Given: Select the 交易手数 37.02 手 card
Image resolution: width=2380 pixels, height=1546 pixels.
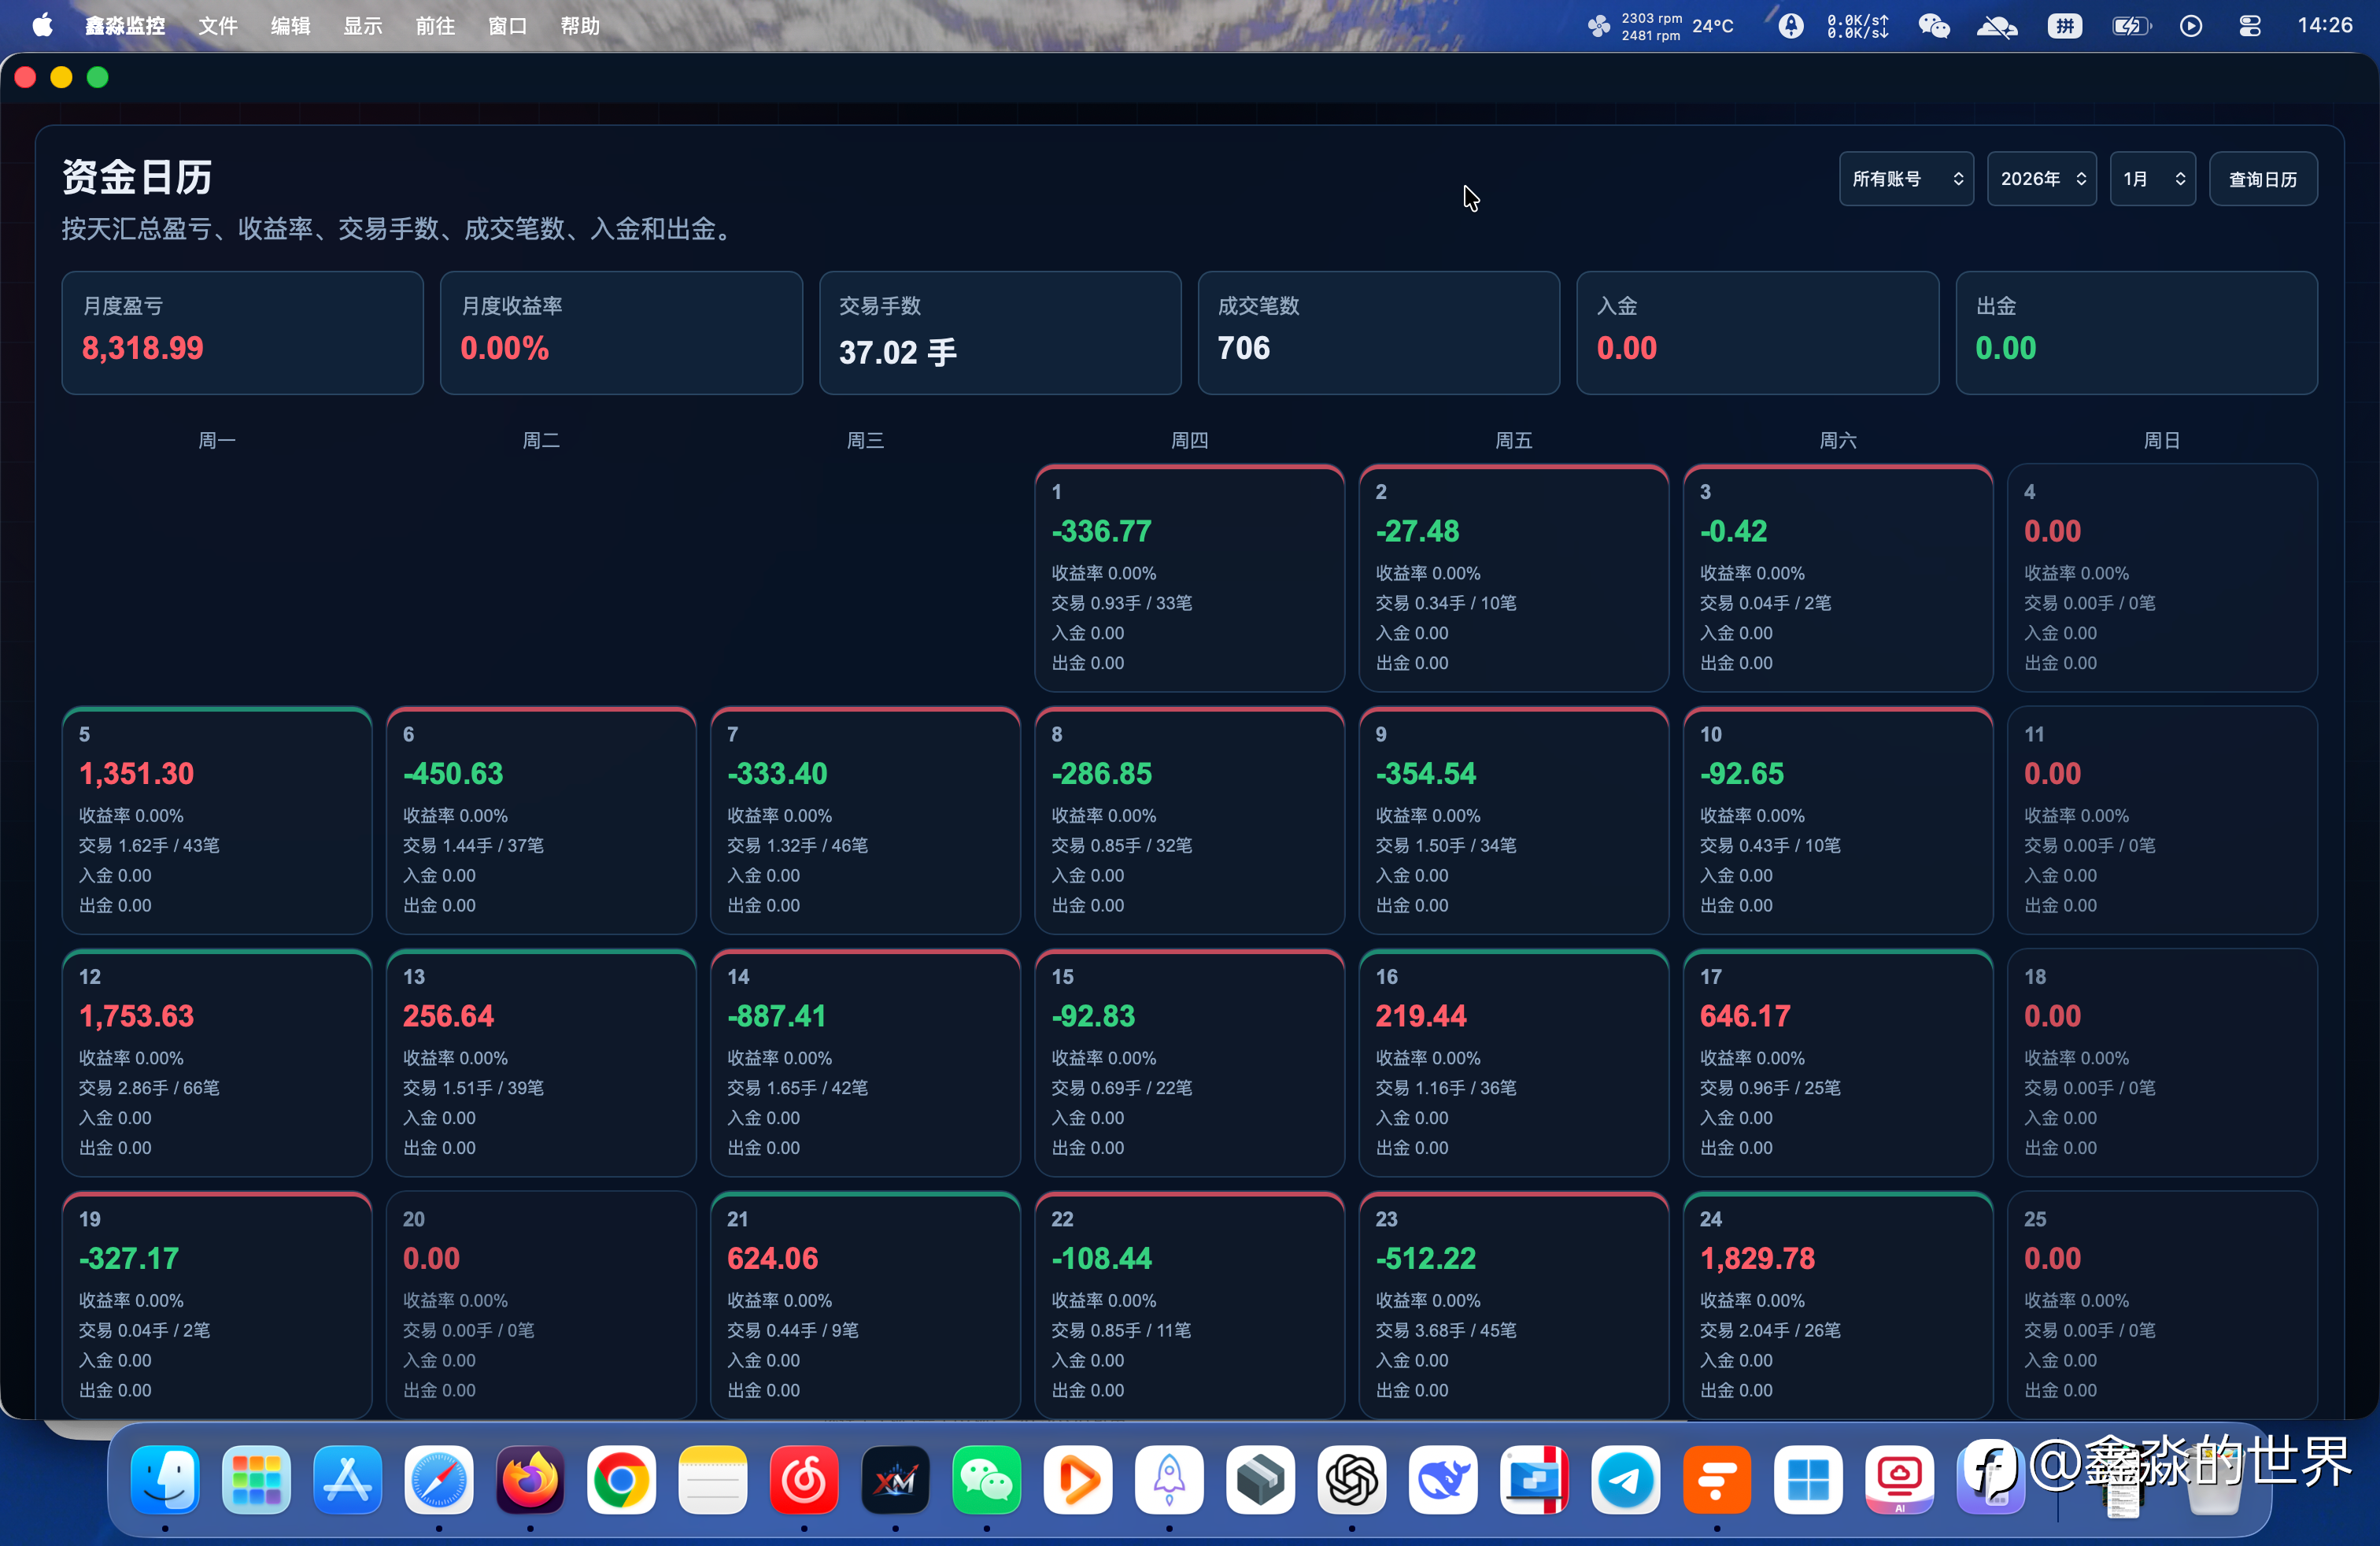Looking at the screenshot, I should tap(1000, 333).
